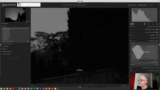Open quick styles icon below image
160x90 pixels.
(33, 86)
